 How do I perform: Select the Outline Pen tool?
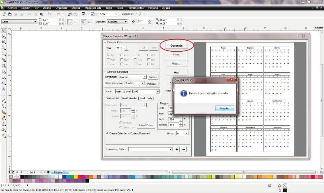click(x=4, y=124)
